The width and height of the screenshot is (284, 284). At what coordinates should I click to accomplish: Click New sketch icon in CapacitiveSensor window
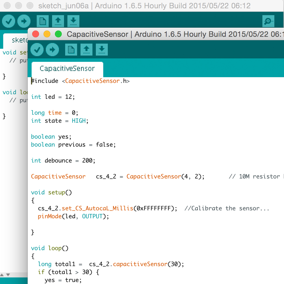tap(71, 49)
